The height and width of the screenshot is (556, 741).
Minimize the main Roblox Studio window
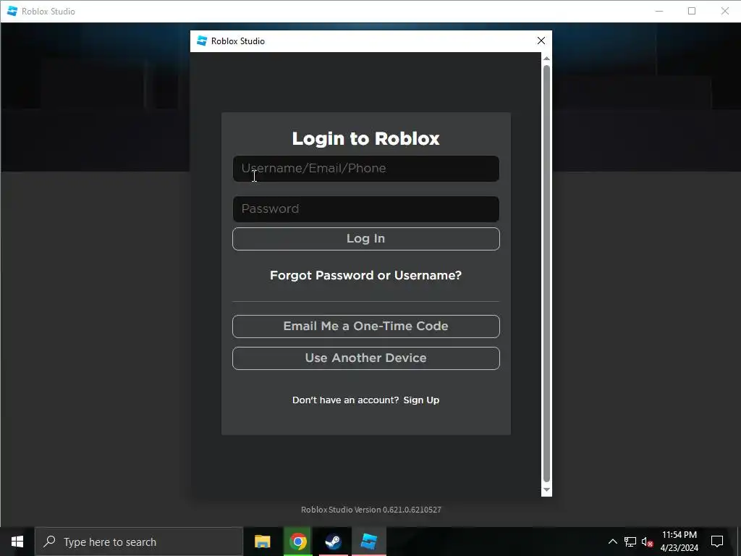(x=659, y=11)
